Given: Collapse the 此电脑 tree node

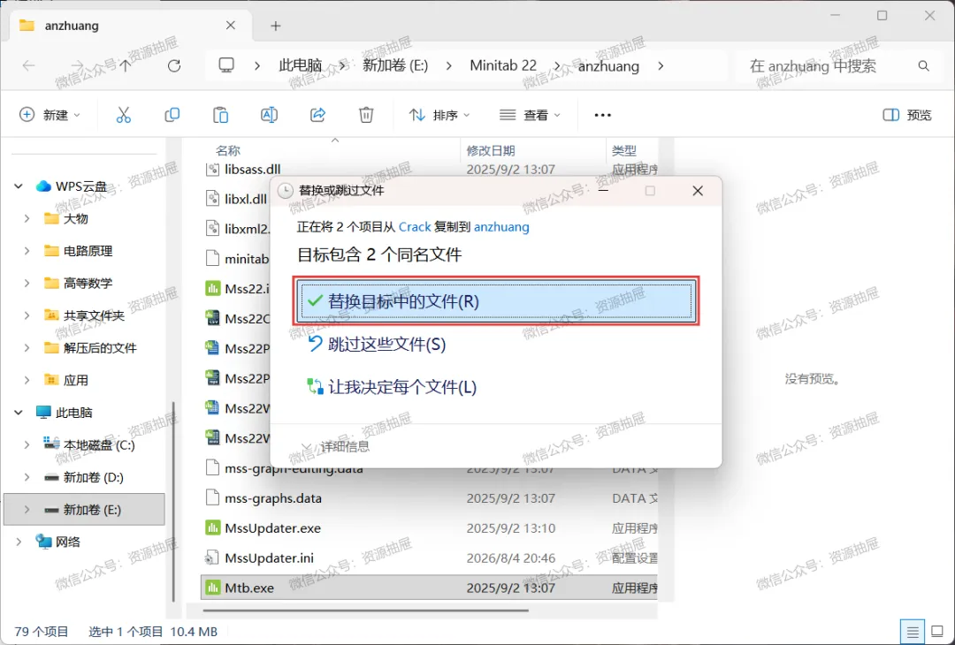Looking at the screenshot, I should click(x=19, y=413).
